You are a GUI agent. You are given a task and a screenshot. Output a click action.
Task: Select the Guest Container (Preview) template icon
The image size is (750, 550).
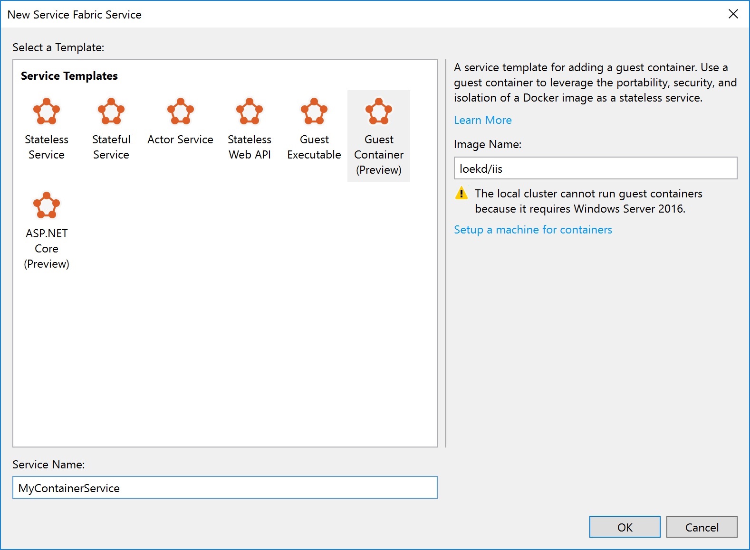379,112
